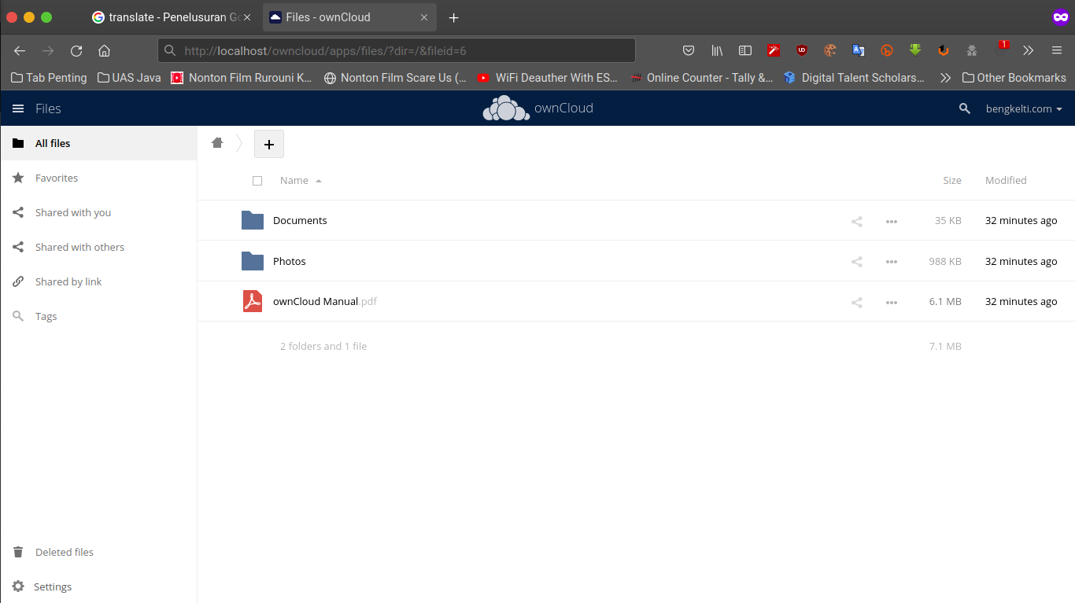Save page to Pocket
1075x603 pixels.
click(x=689, y=50)
